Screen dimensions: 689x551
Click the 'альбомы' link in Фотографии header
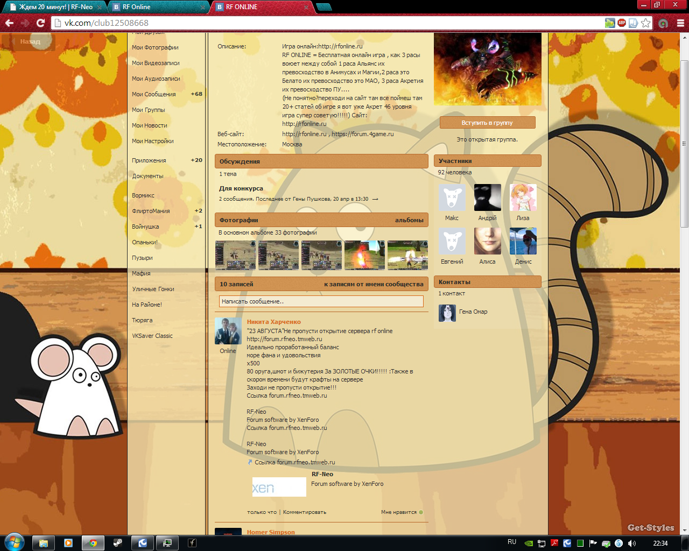click(x=409, y=220)
